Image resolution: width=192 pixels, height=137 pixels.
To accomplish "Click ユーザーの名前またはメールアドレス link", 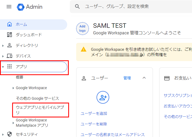I will coord(113,135).
